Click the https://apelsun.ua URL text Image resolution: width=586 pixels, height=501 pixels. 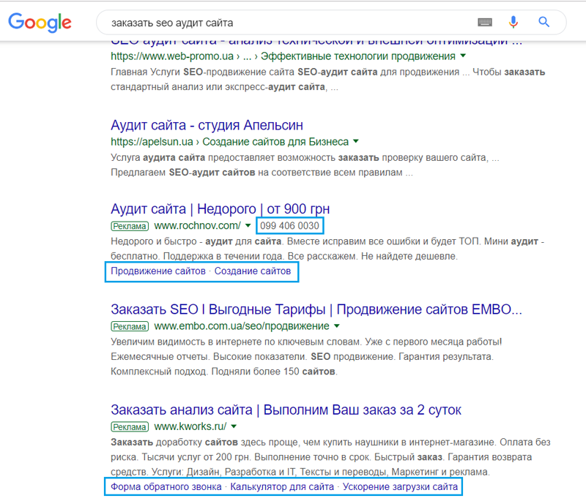pyautogui.click(x=152, y=142)
